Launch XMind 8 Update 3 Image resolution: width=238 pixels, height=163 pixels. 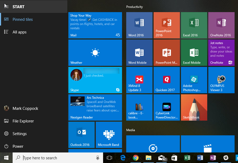point(139,80)
